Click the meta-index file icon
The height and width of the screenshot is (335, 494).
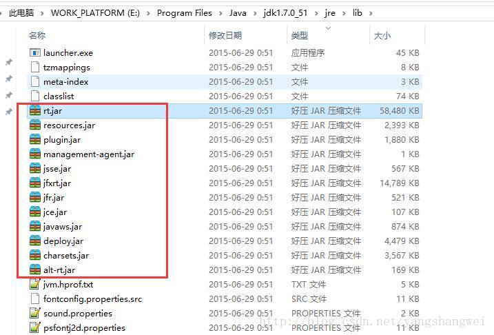(x=35, y=81)
